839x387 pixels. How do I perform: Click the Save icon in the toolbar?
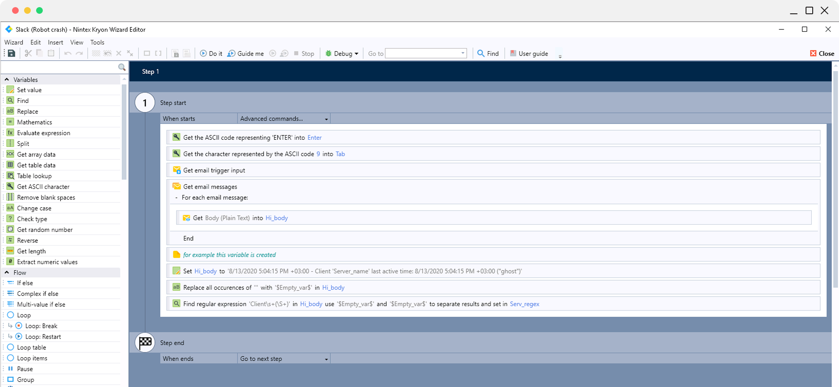tap(12, 53)
